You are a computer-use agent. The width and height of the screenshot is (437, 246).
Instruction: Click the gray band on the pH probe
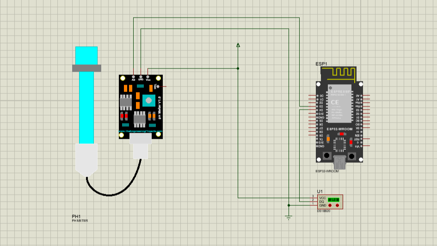click(x=86, y=68)
